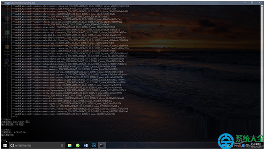Open Microsoft Word from the taskbar

(86, 145)
